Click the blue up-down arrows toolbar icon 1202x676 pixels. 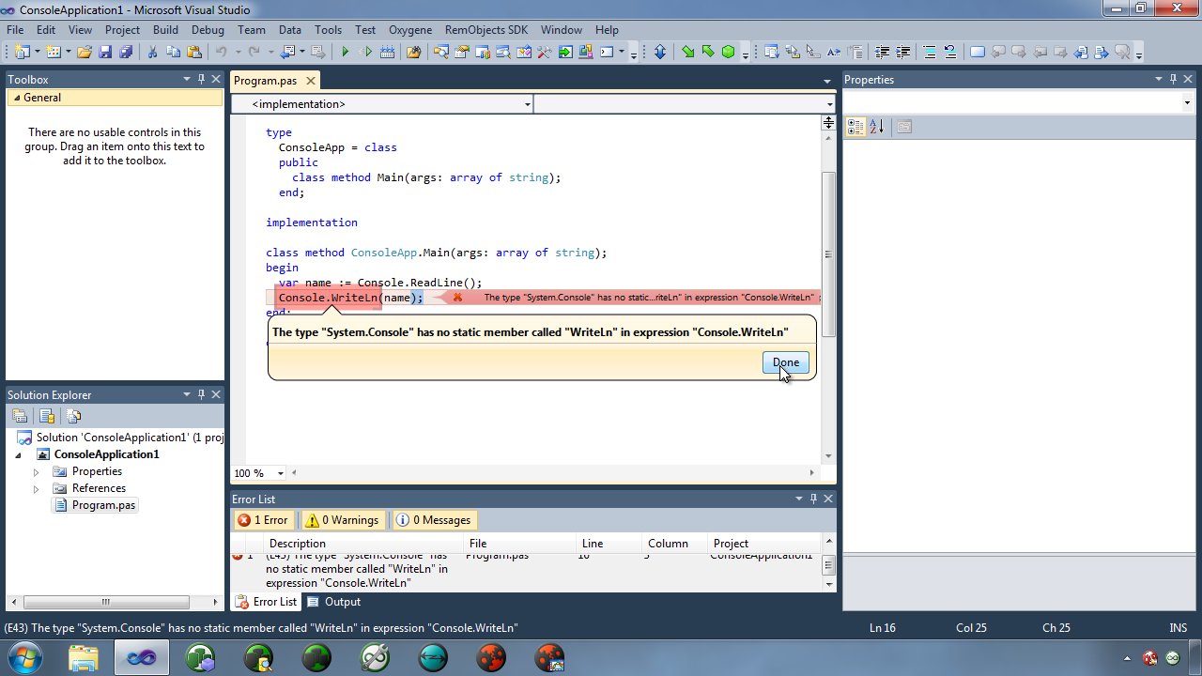coord(660,53)
